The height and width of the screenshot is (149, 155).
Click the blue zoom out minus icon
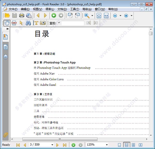pyautogui.click(x=115, y=15)
